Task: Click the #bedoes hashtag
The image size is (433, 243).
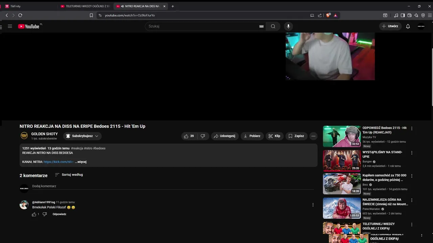Action: pyautogui.click(x=99, y=148)
